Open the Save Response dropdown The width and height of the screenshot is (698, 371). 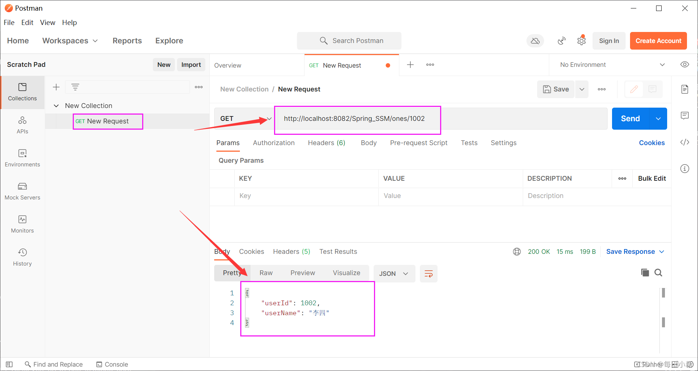click(635, 252)
